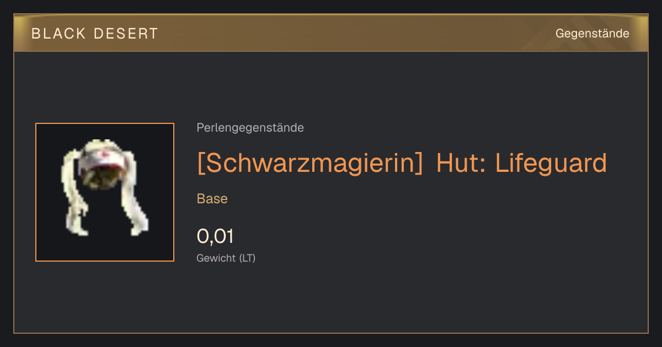
Task: Open the BLACK DESERT logo
Action: click(x=95, y=34)
